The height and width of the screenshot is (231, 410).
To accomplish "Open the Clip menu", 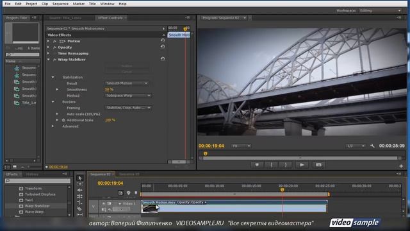I will point(45,4).
